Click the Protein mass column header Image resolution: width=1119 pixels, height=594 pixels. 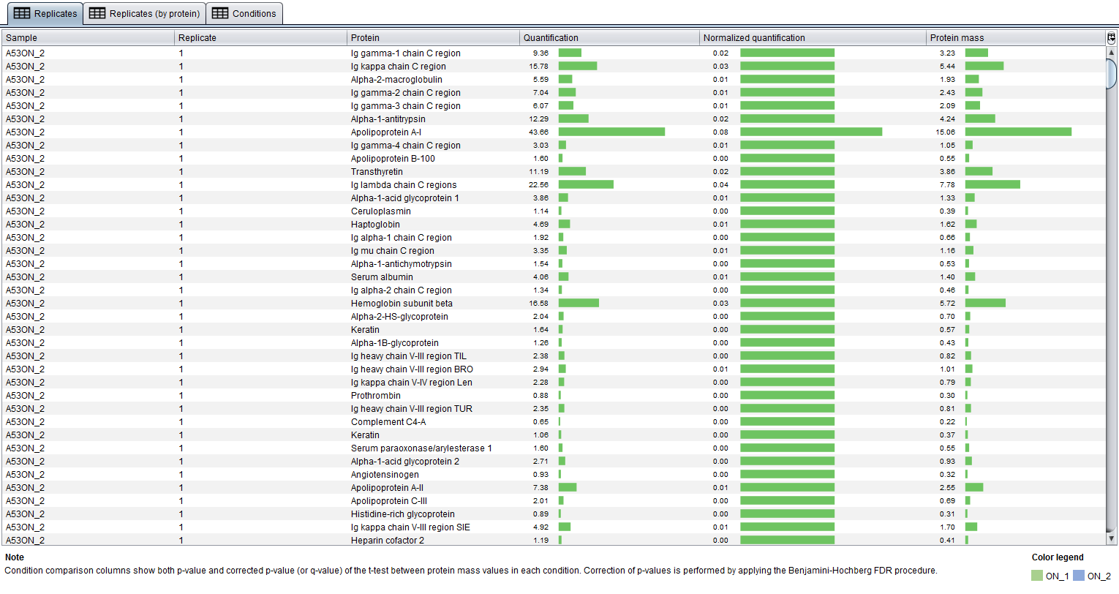(x=1015, y=38)
